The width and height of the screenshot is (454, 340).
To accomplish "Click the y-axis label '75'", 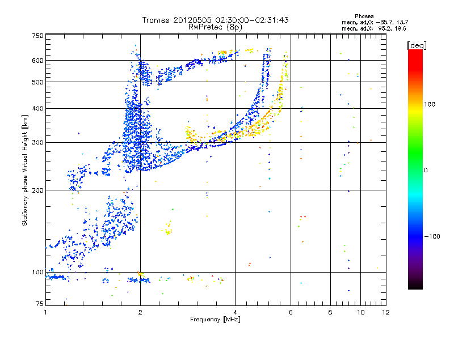I will (40, 304).
